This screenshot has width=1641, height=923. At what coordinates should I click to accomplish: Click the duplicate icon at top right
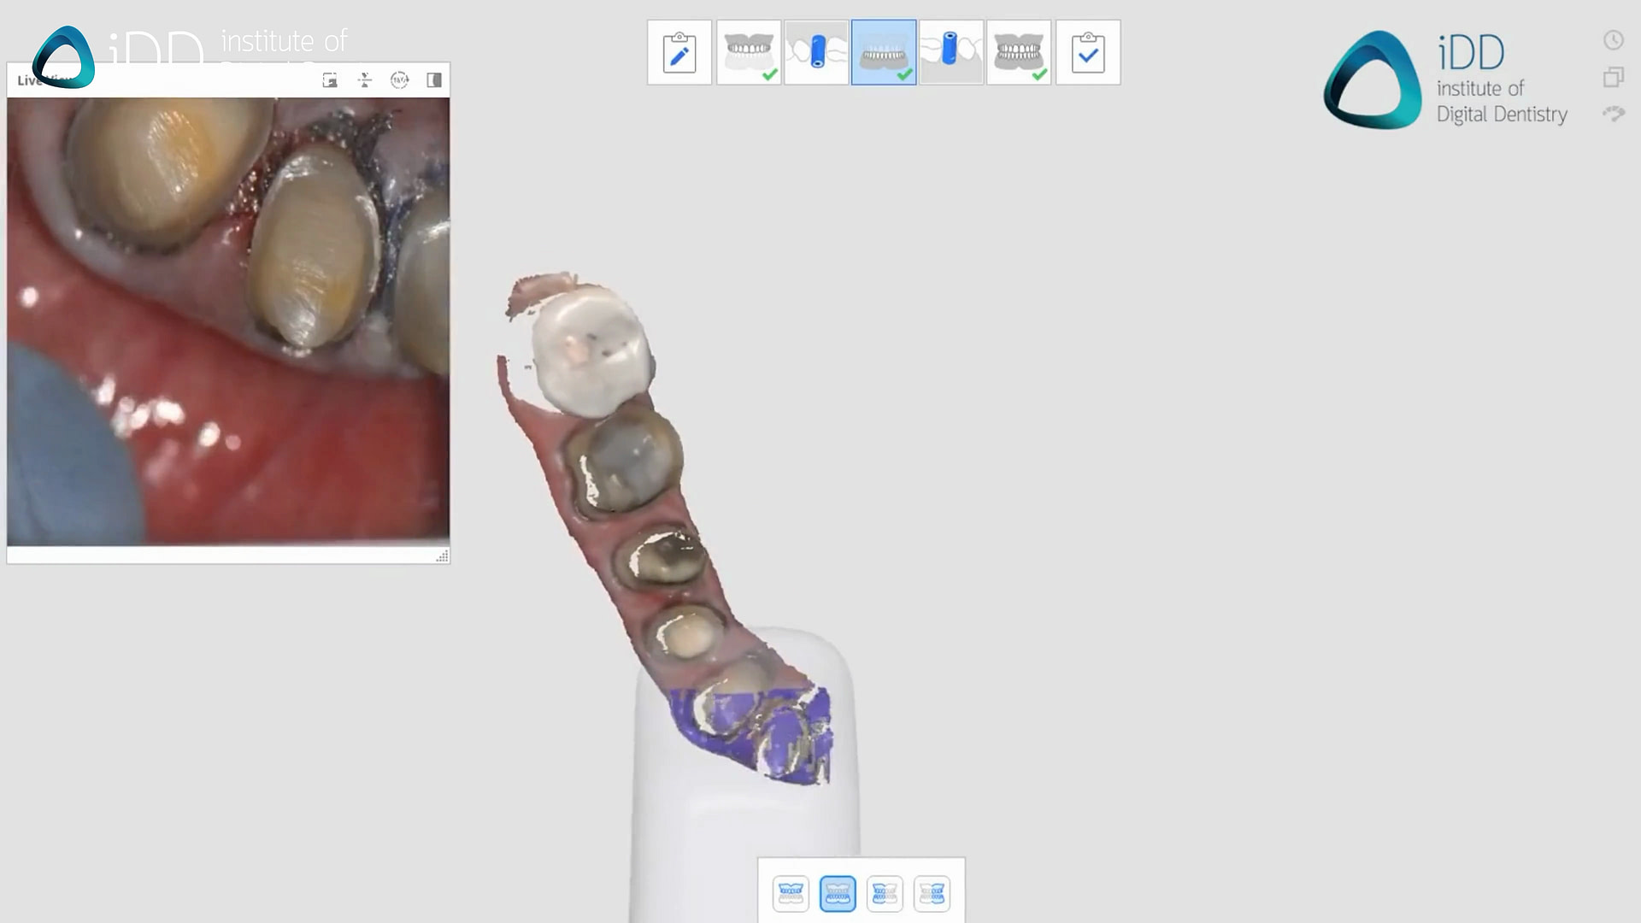click(1614, 78)
